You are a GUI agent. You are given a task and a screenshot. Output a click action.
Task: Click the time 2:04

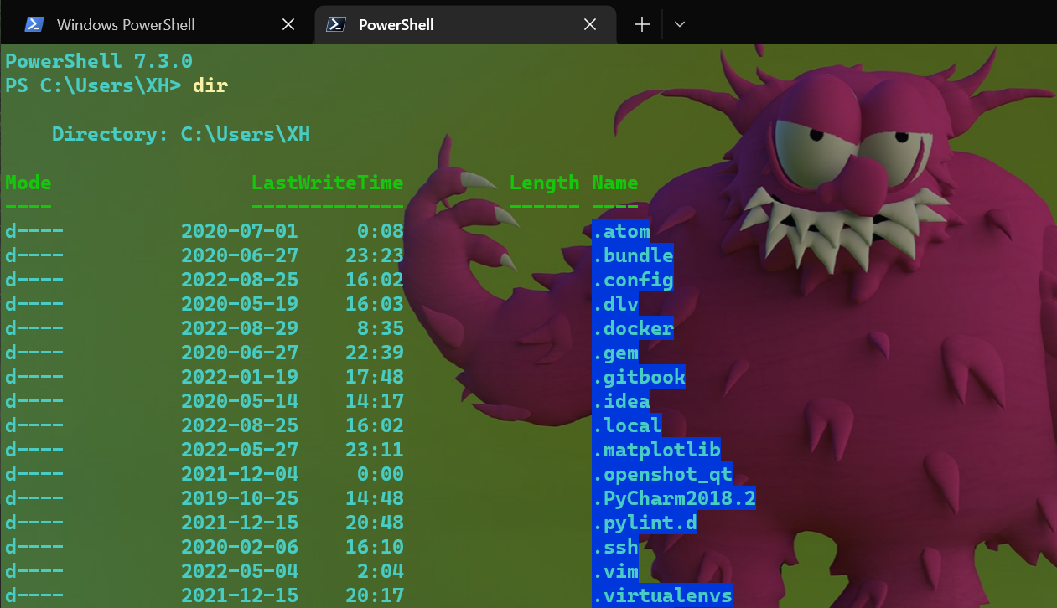click(x=381, y=571)
